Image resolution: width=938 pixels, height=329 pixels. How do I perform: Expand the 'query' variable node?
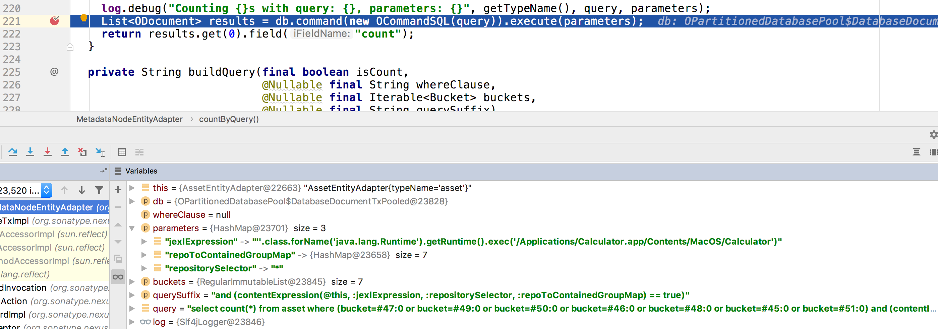pyautogui.click(x=132, y=309)
